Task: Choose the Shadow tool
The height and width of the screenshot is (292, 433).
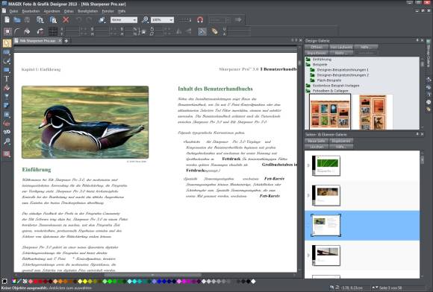Action: click(7, 106)
